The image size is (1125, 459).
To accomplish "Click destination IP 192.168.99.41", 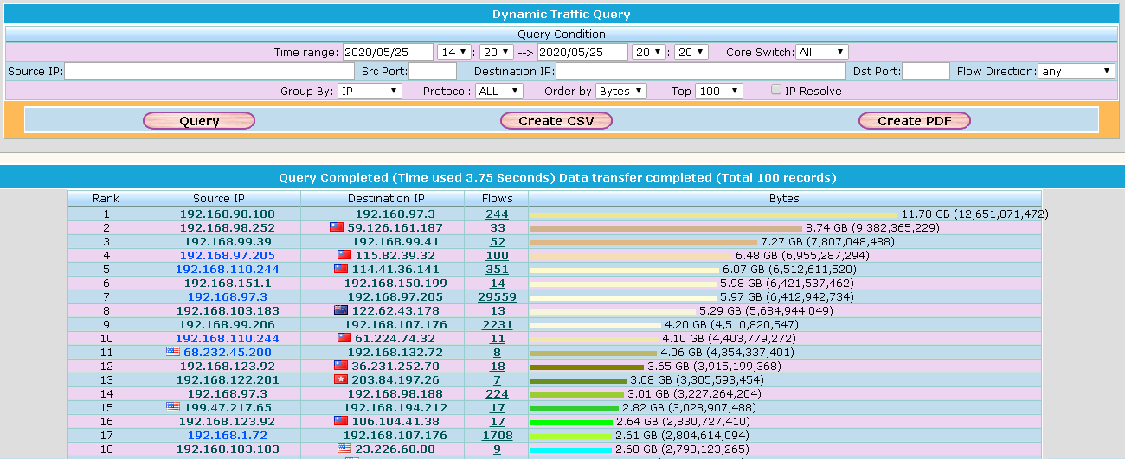I will pyautogui.click(x=395, y=241).
